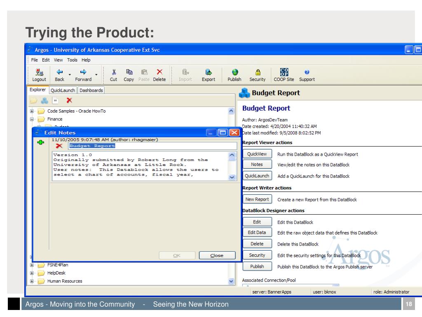Click OK in the Edit Notes dialog
422x317 pixels.
pos(177,255)
